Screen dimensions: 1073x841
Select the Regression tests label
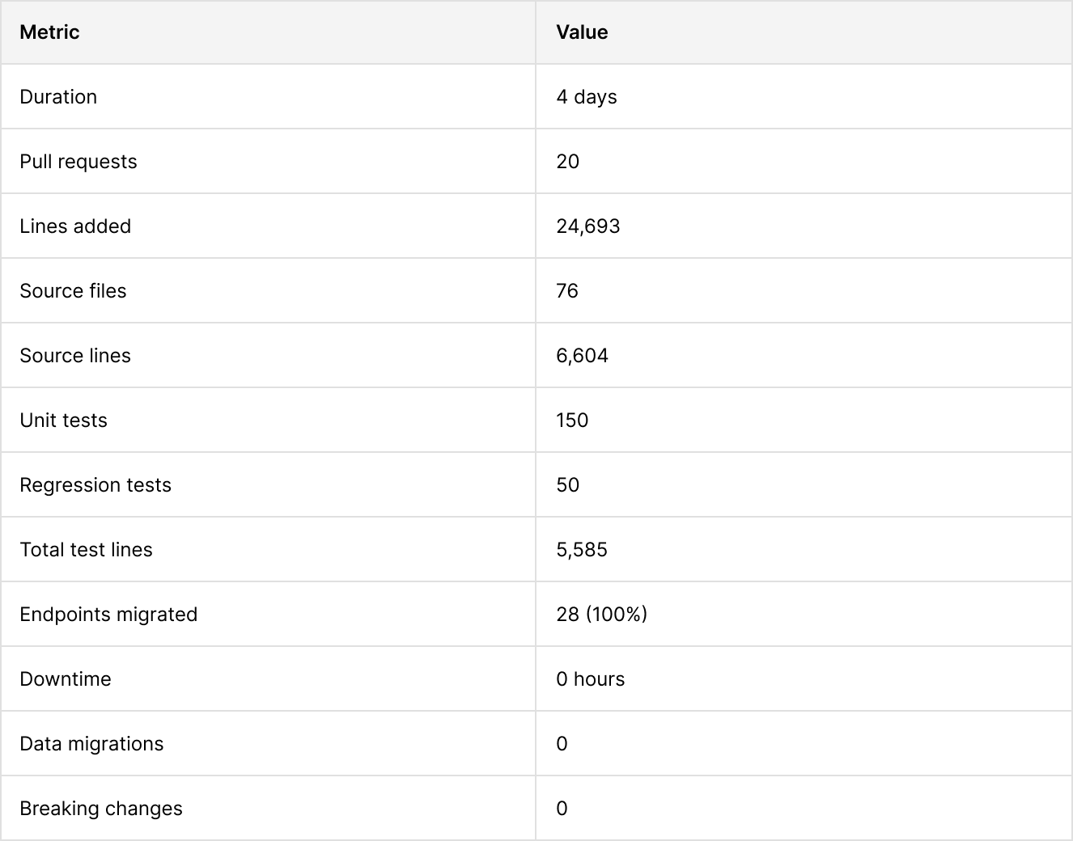point(95,485)
